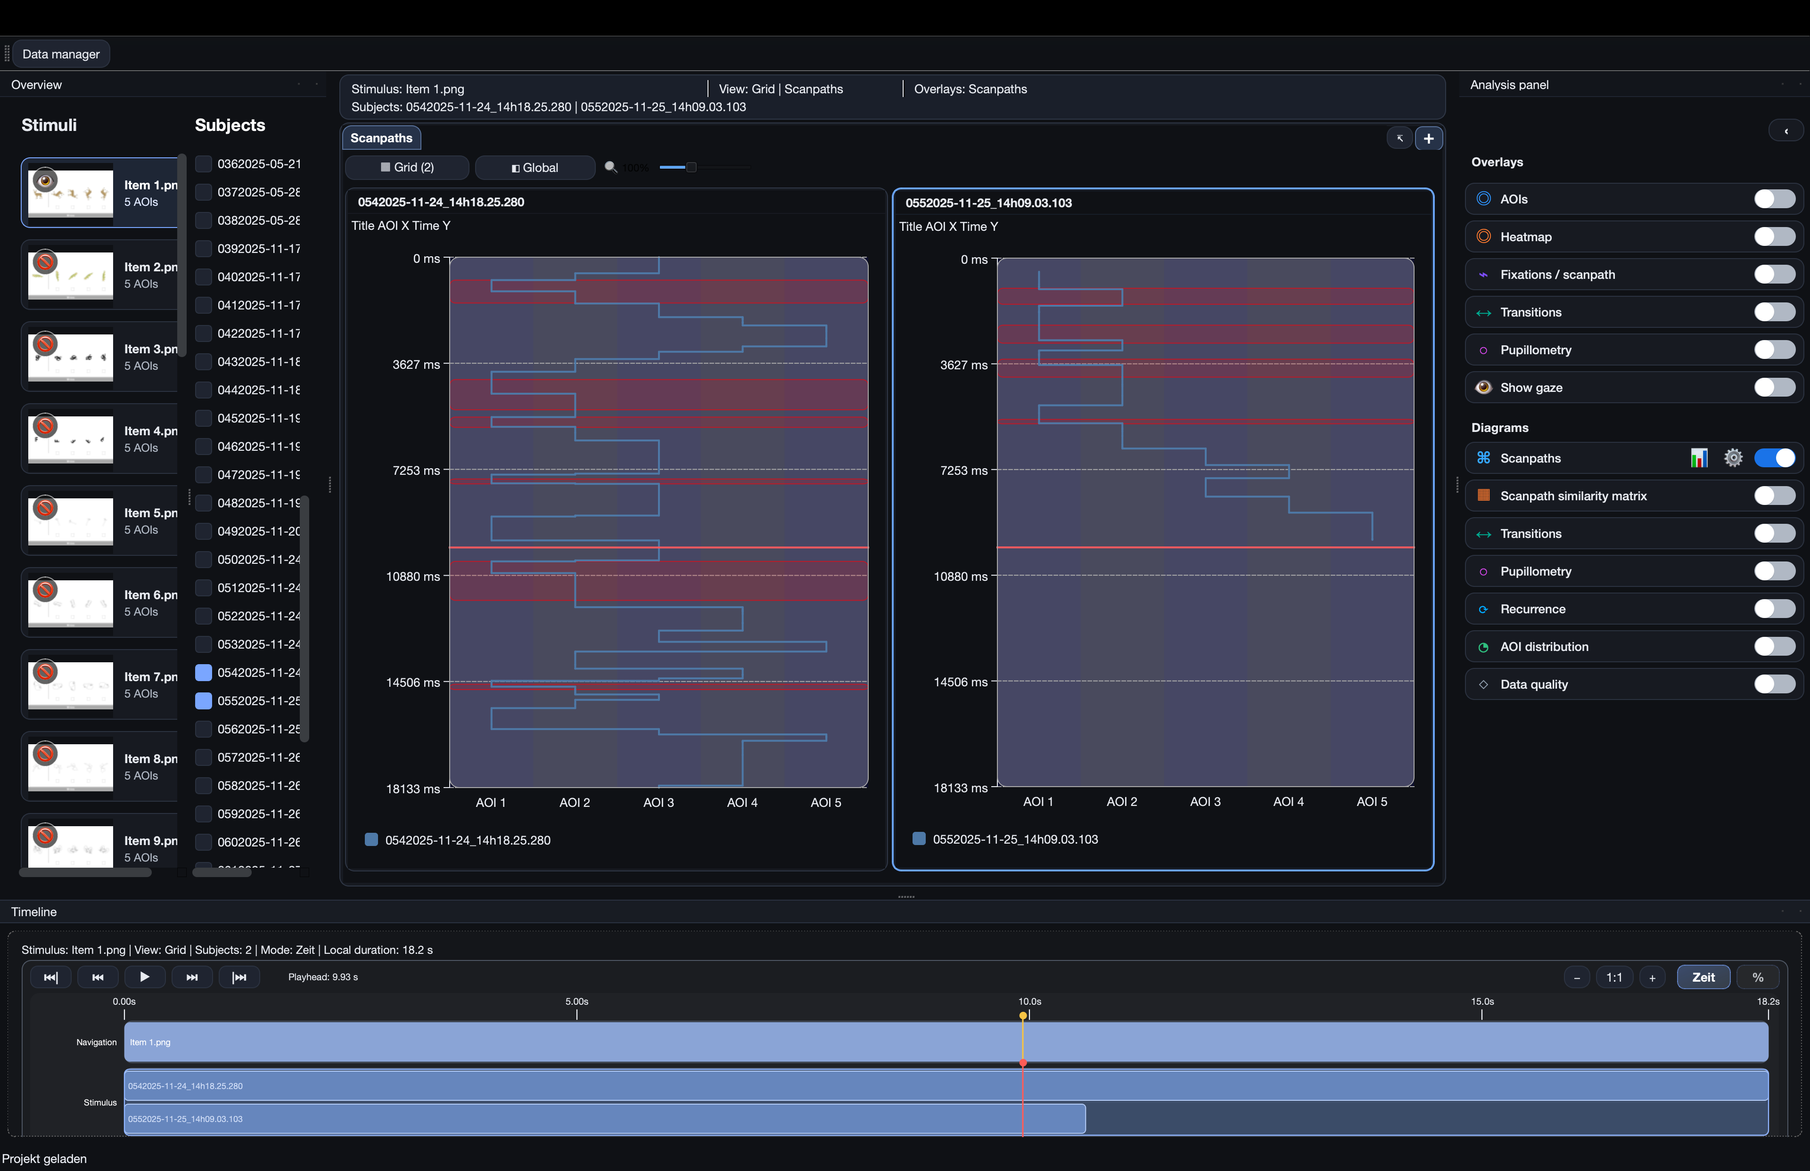Viewport: 1810px width, 1171px height.
Task: Enable the Heatmap overlay toggle
Action: click(x=1774, y=236)
